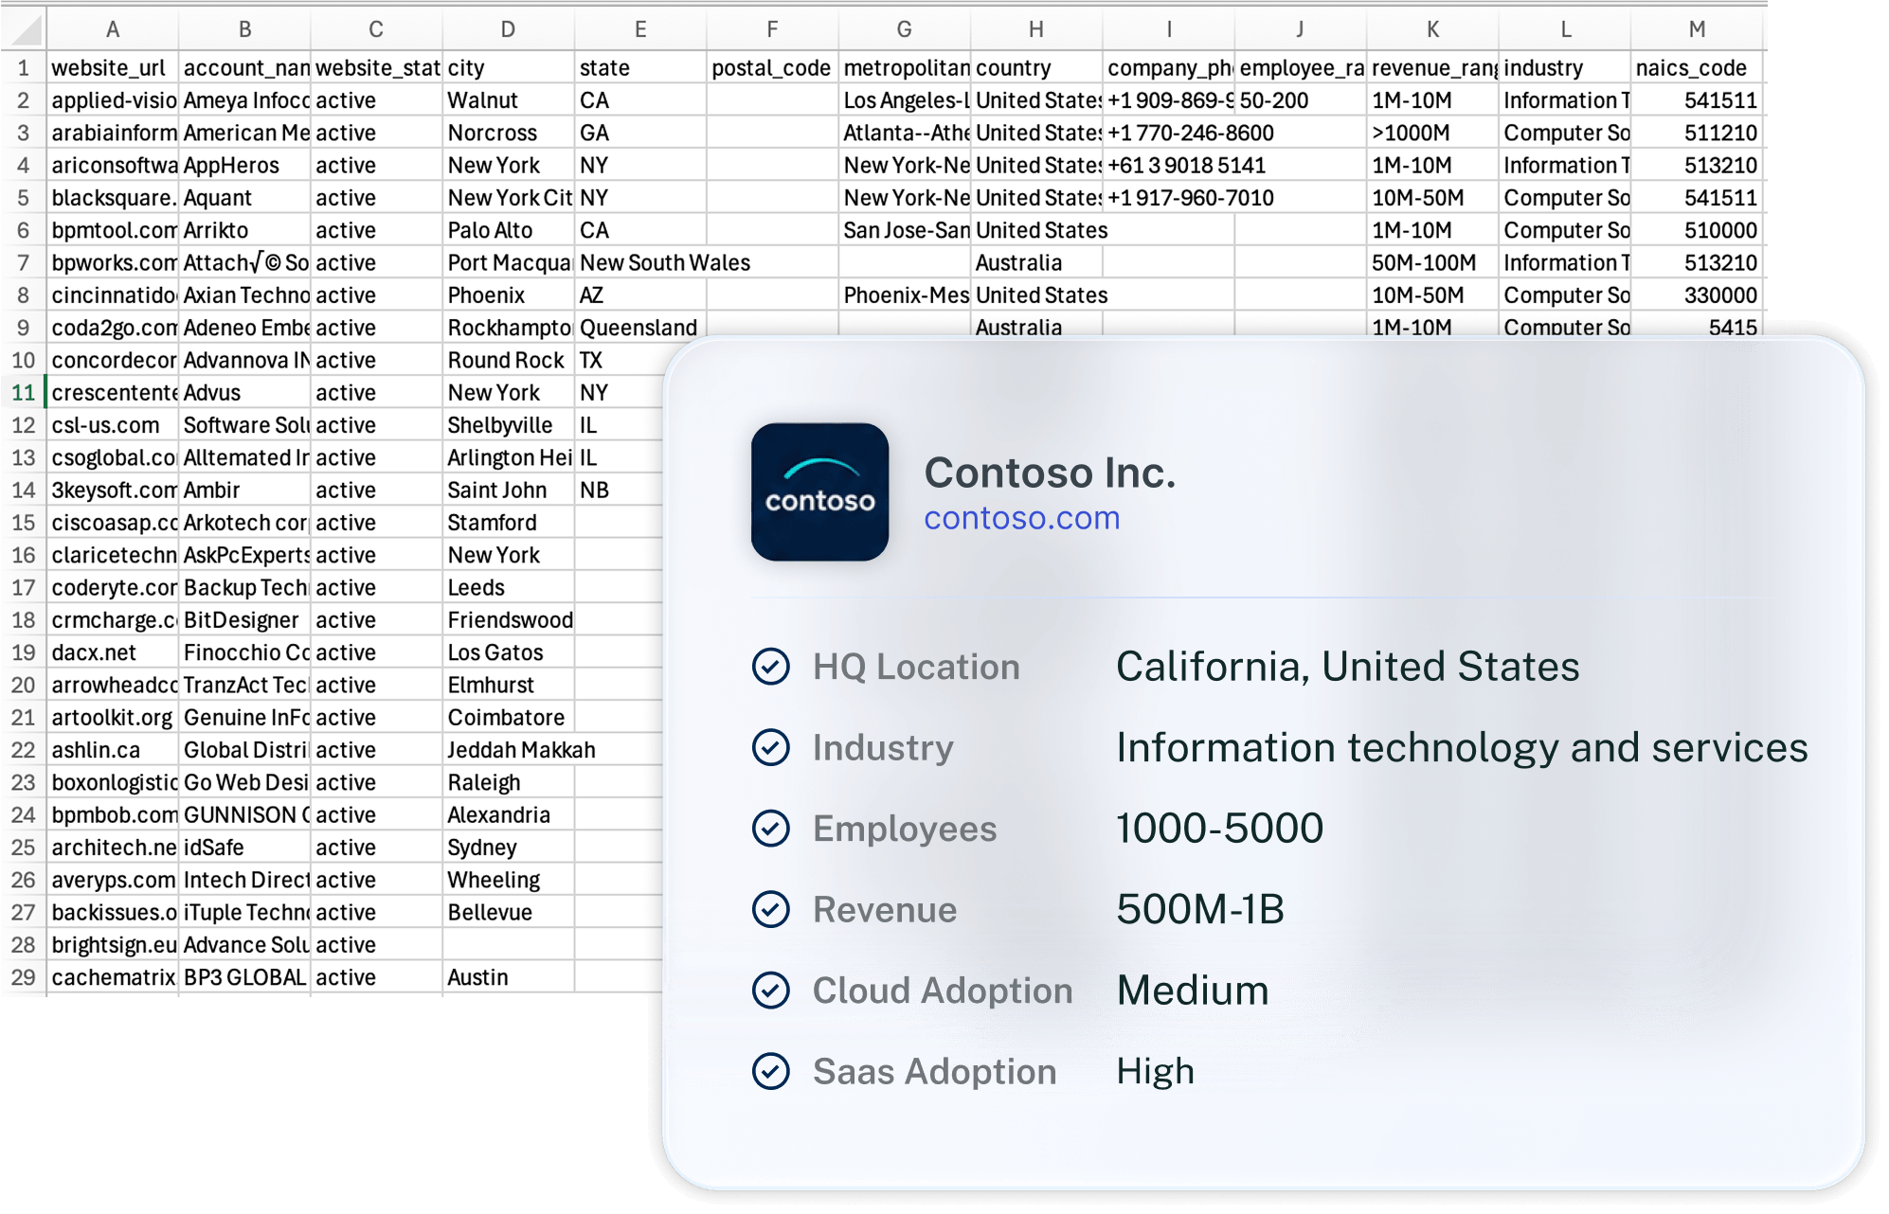Select cell 'Round Rock' in city column
The width and height of the screenshot is (1889, 1214).
(509, 360)
